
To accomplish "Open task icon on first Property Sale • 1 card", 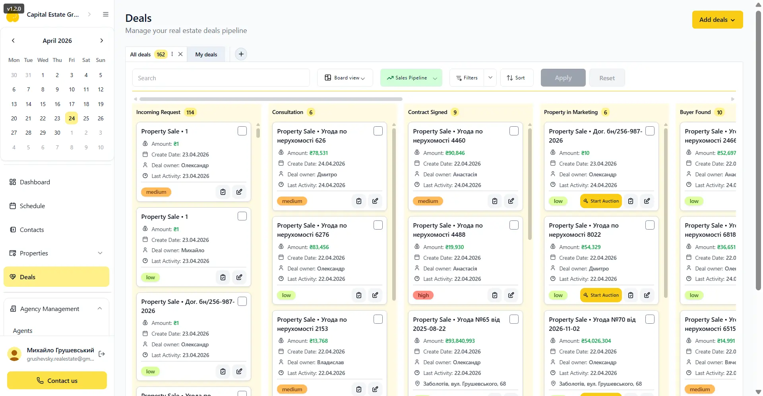I will click(223, 192).
